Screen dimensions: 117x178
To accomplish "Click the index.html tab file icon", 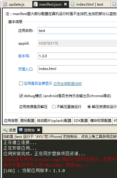I will pos(73,4).
